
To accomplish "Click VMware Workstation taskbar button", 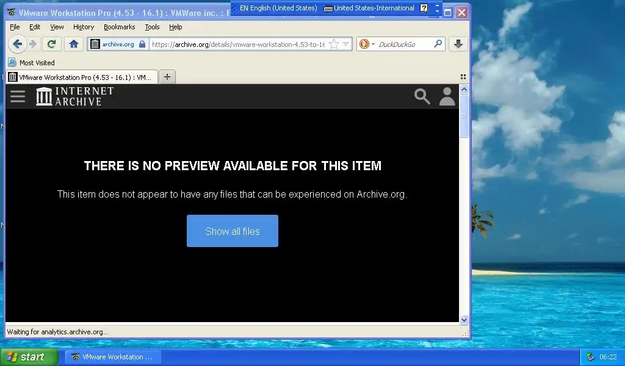I will tap(113, 357).
